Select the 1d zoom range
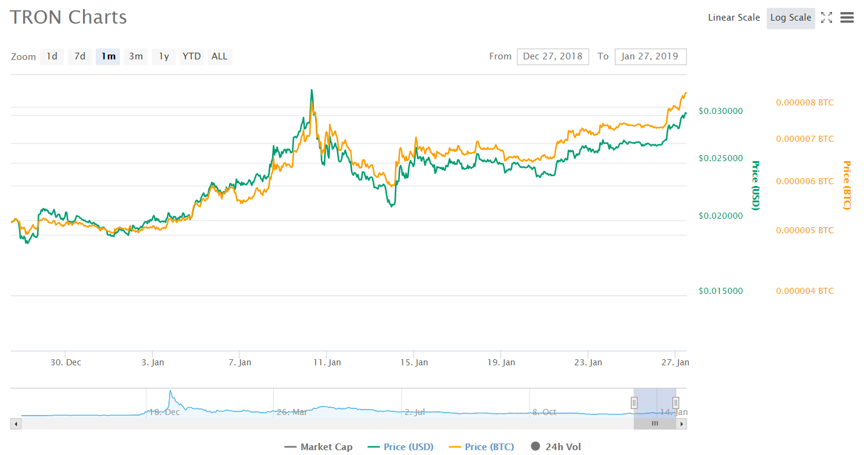The width and height of the screenshot is (864, 455). pyautogui.click(x=52, y=56)
